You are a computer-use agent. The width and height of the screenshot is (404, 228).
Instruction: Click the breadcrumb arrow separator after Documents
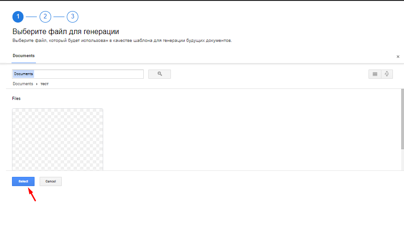[x=37, y=84]
